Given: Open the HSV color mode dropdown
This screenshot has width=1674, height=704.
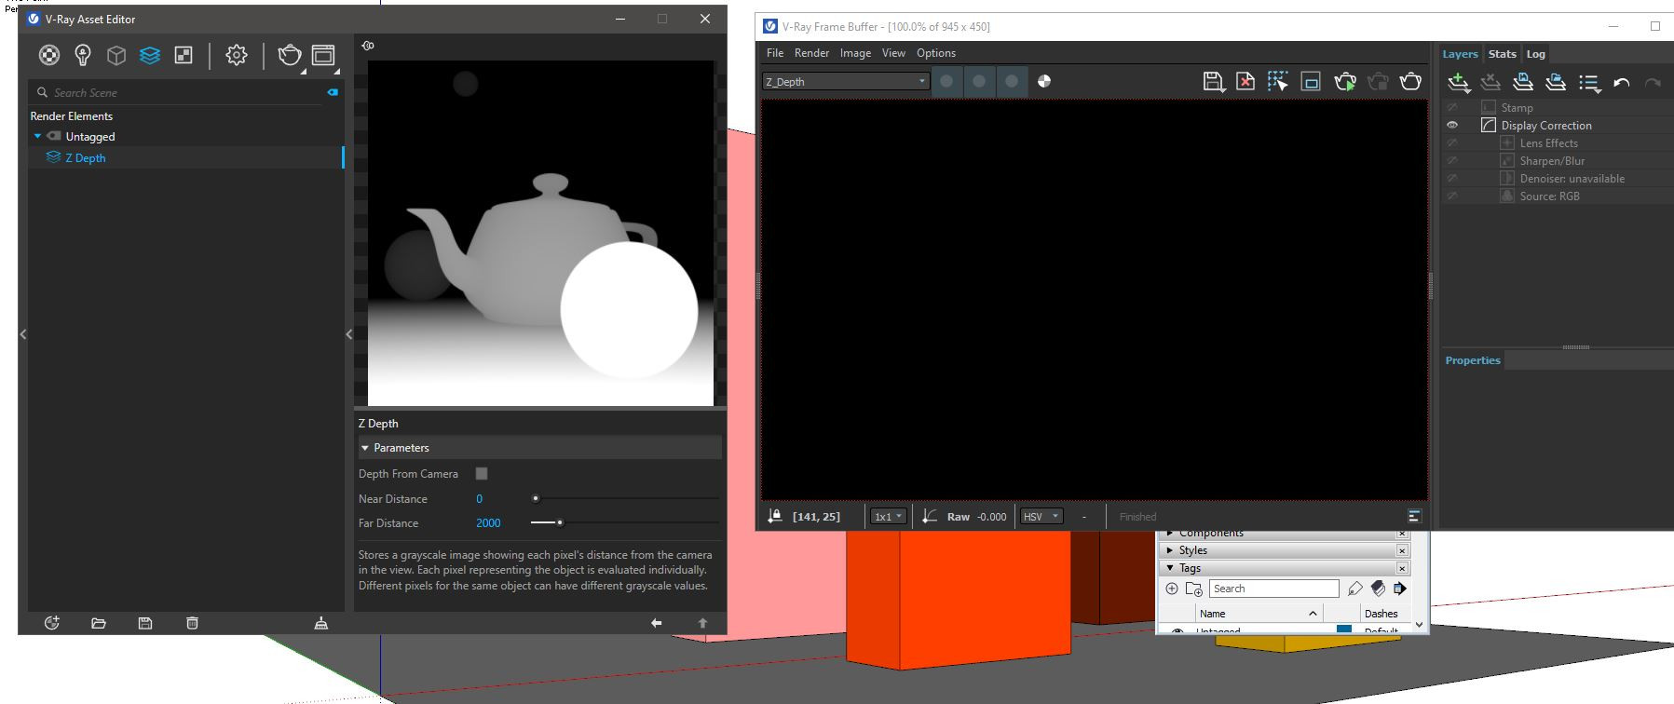Looking at the screenshot, I should tap(1041, 517).
